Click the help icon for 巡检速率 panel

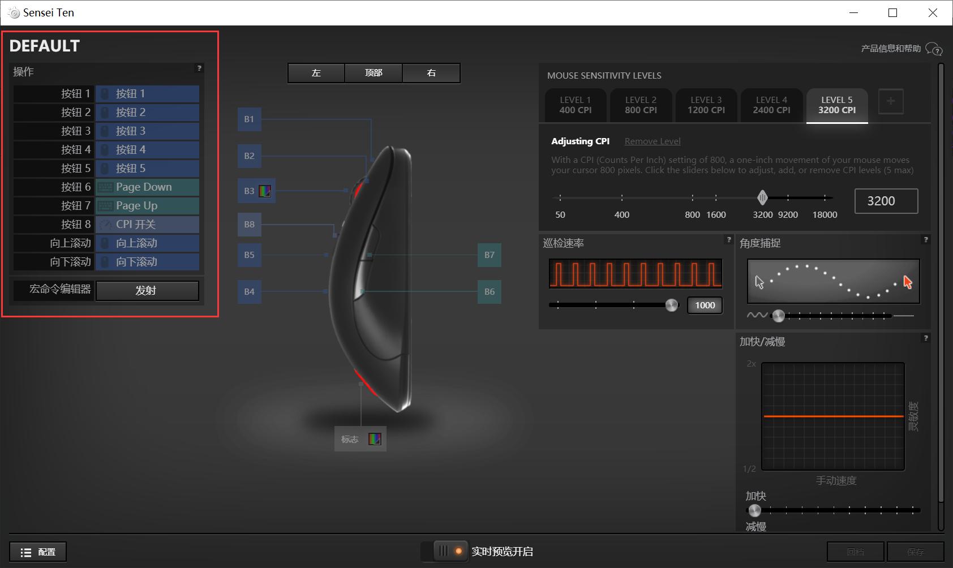click(728, 240)
